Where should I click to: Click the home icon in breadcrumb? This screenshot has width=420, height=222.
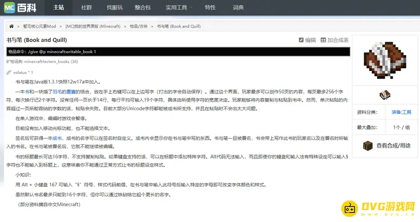coord(12,26)
